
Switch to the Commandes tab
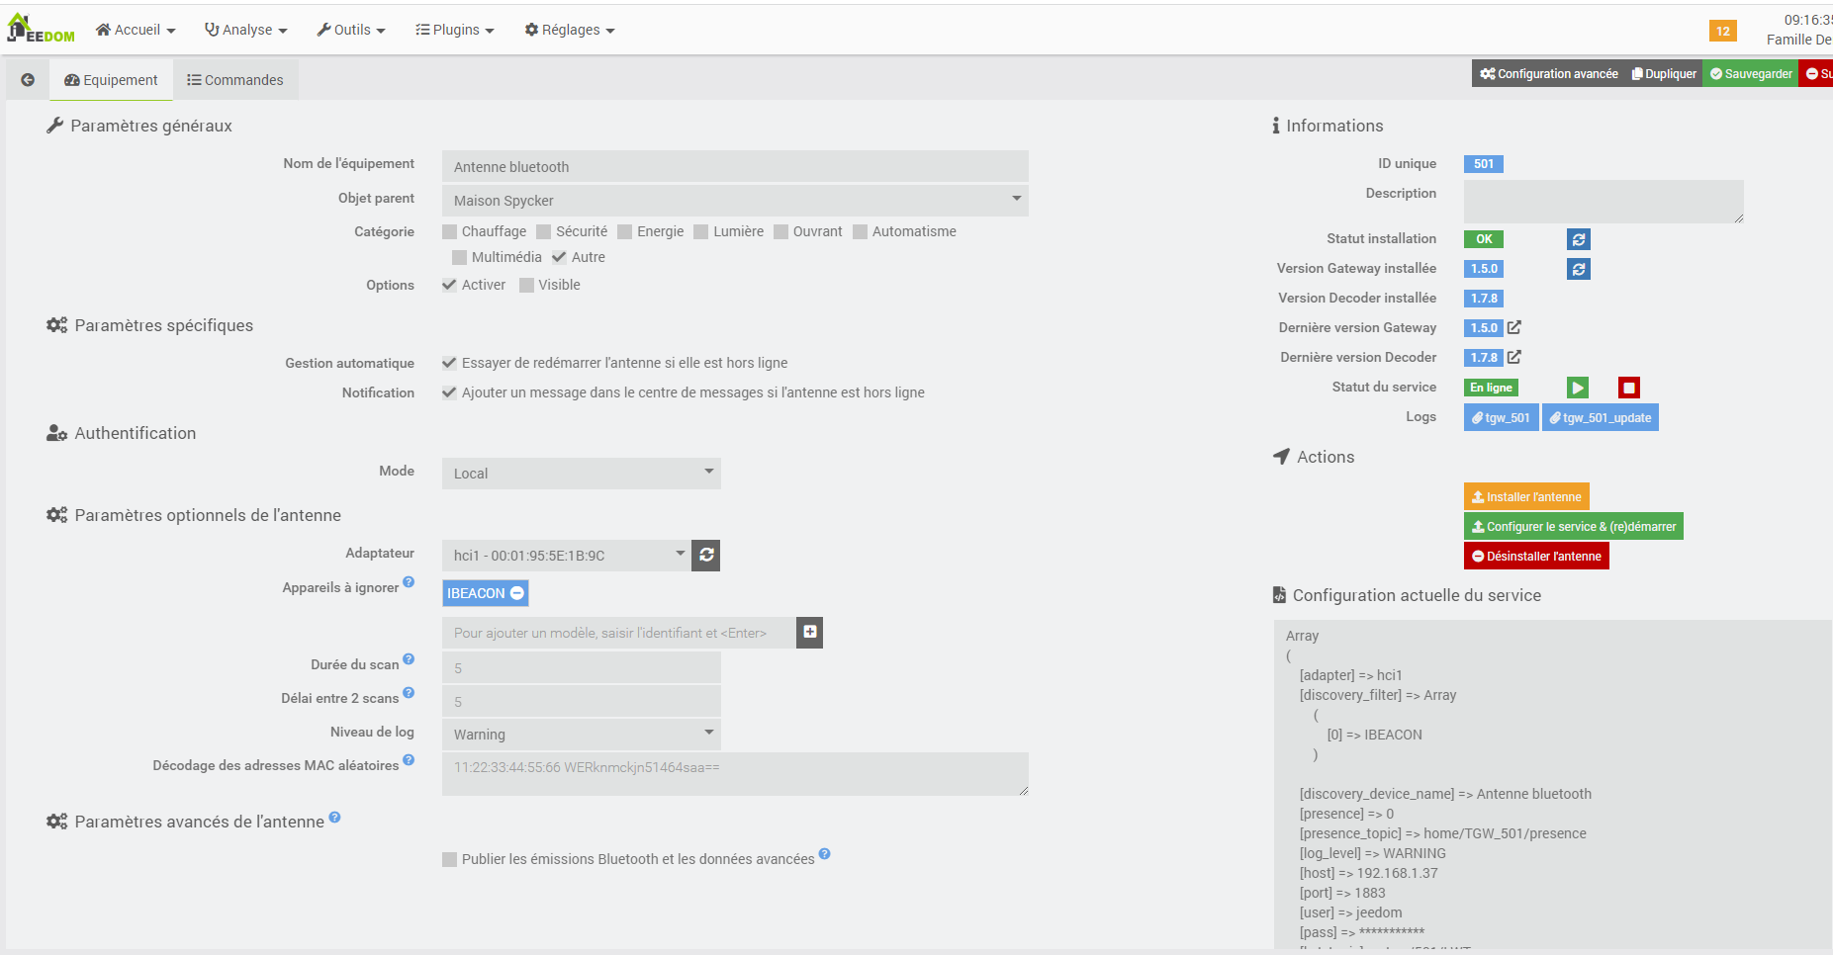235,80
